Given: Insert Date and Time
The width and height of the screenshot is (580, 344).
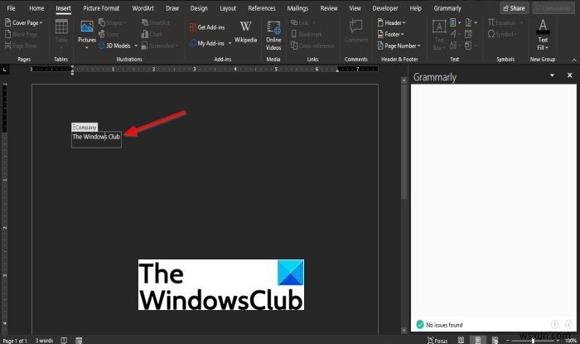Looking at the screenshot, I should click(468, 35).
